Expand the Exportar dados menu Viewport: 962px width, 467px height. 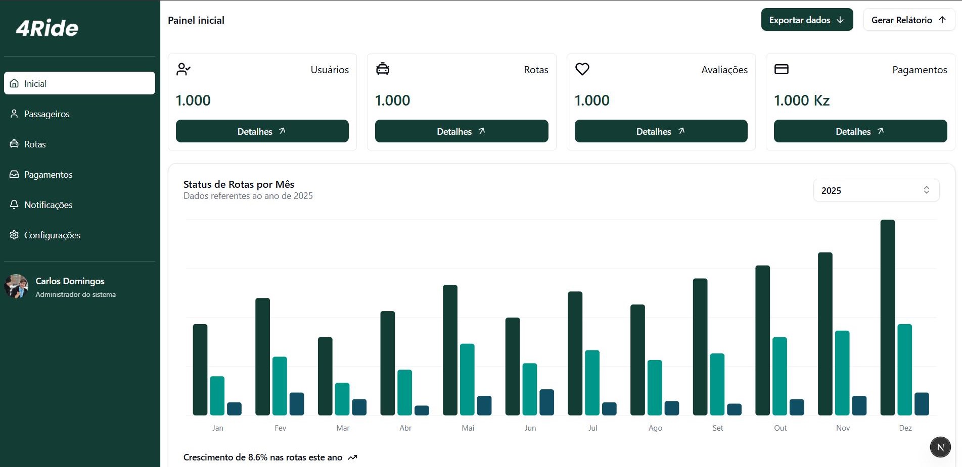[x=807, y=20]
